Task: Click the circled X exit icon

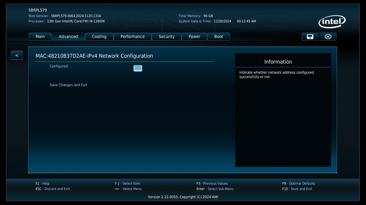Action: pos(328,36)
